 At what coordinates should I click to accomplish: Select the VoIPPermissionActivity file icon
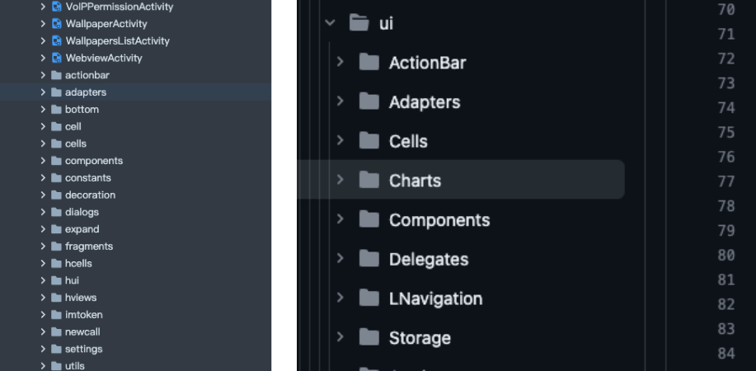(x=57, y=7)
